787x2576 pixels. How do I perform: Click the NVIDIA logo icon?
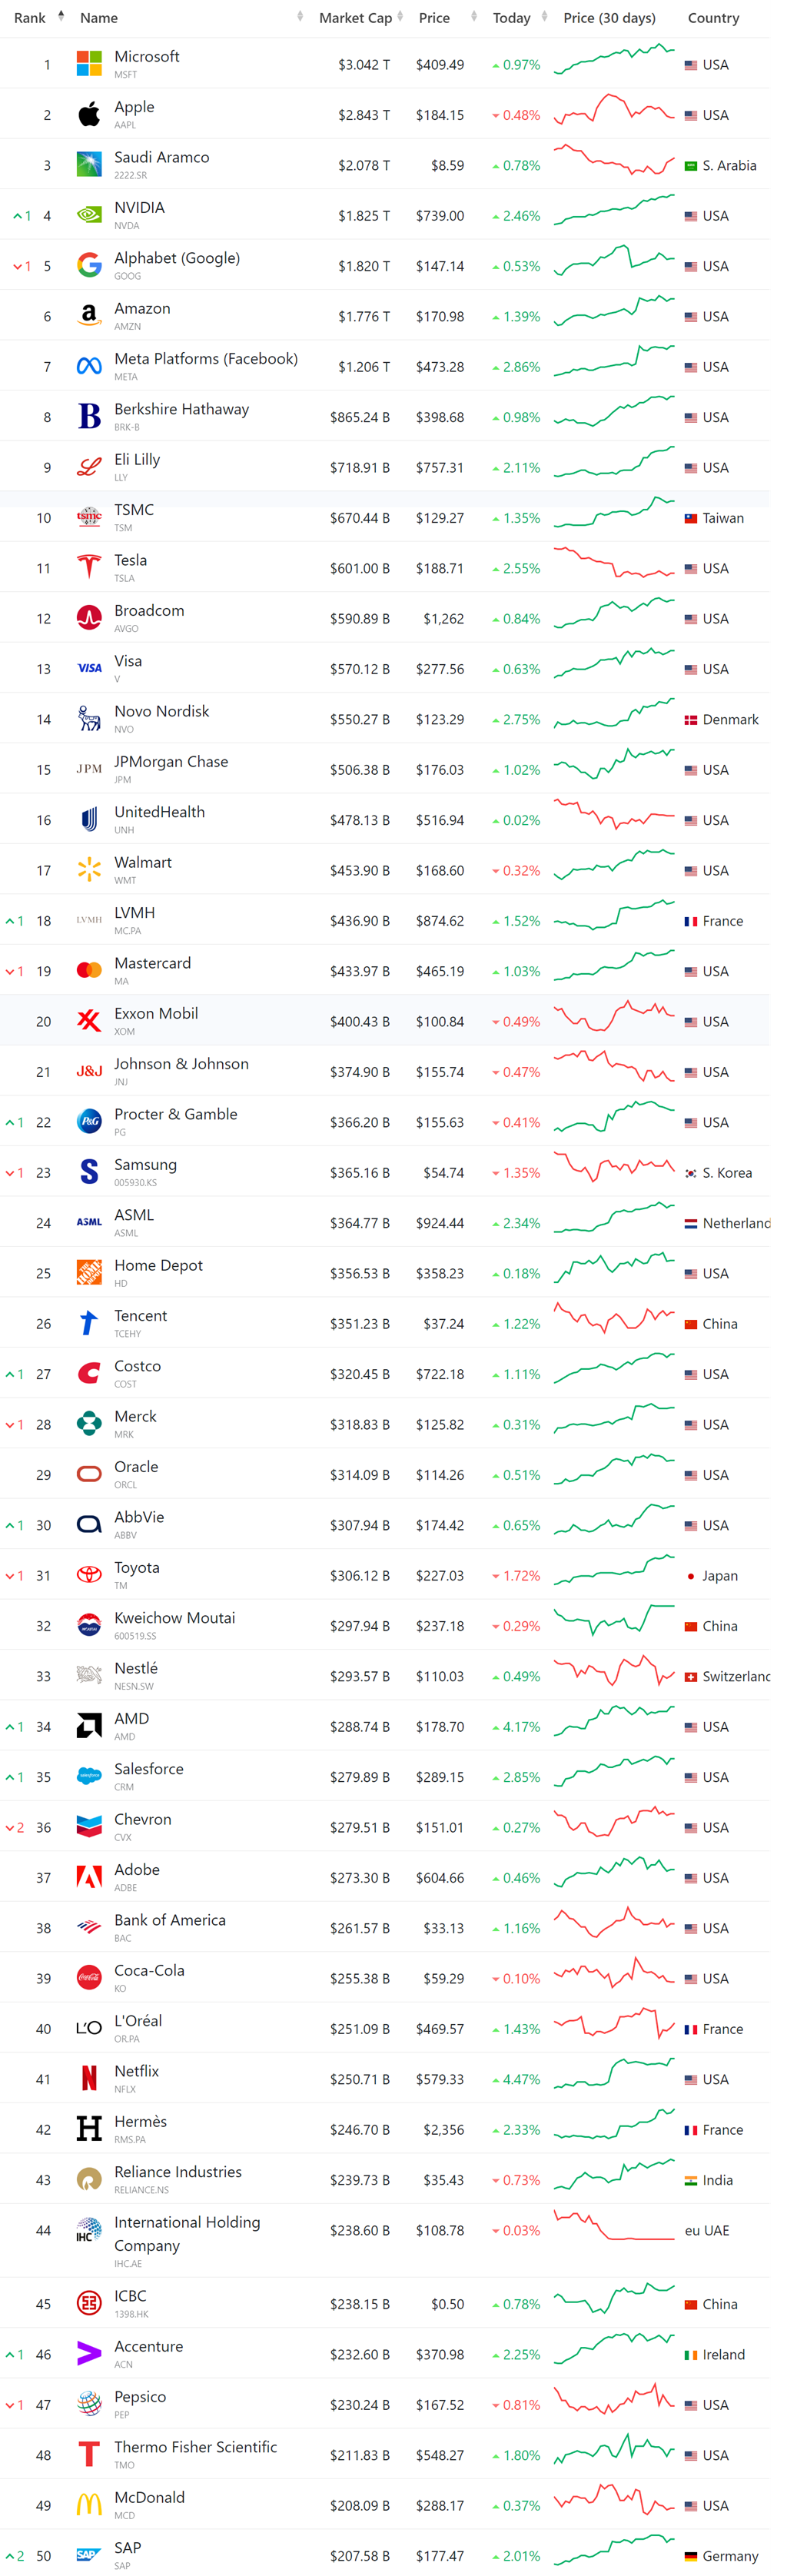click(89, 215)
